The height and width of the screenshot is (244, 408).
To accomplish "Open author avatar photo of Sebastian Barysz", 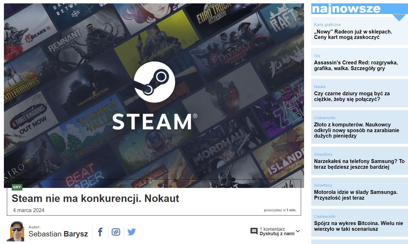I will [x=15, y=231].
